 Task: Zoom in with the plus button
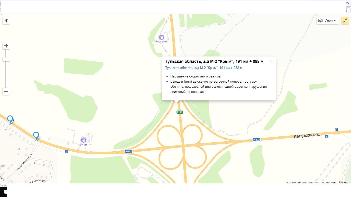[6, 46]
